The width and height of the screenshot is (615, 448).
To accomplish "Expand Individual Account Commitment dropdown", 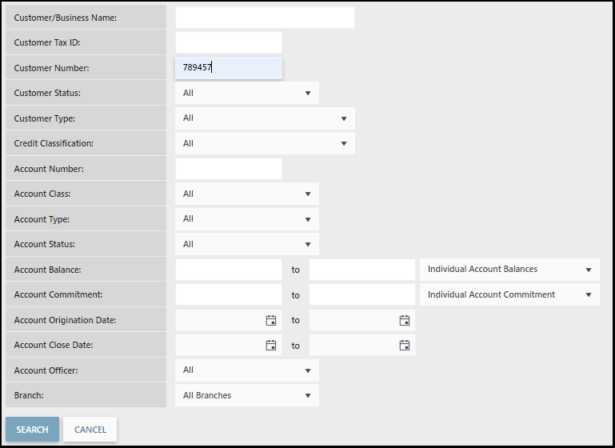I will click(509, 295).
